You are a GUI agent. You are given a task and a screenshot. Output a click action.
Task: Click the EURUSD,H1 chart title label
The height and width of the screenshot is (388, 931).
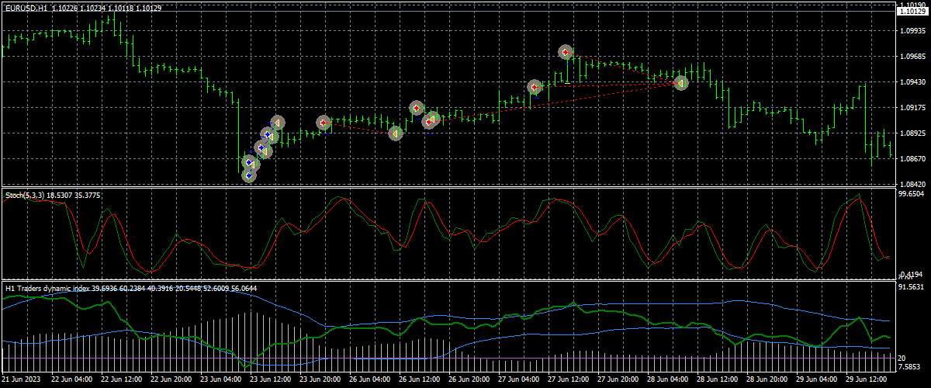[26, 8]
